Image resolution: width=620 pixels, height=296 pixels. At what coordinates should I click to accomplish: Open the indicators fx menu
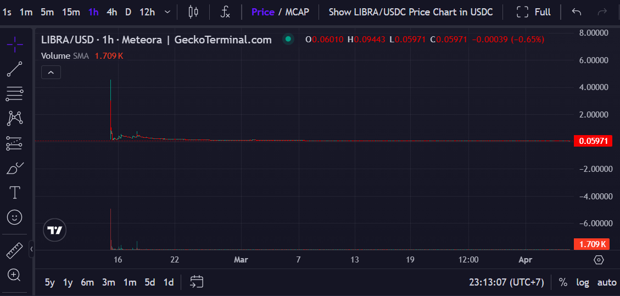tap(225, 12)
